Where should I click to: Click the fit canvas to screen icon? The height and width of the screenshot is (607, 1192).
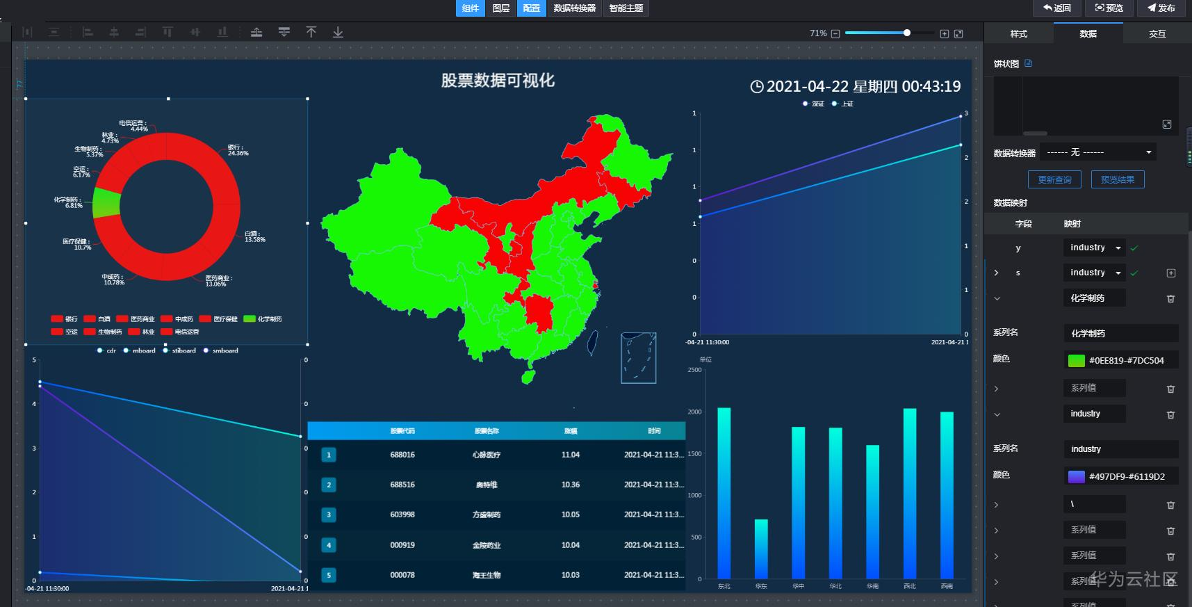tap(958, 33)
